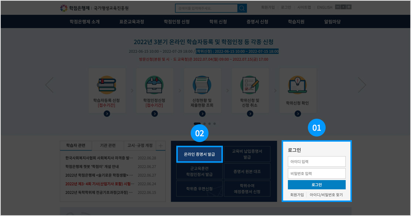Select the 학위신청 및 신청 취소 checklist icon
Viewport: 411px width, 216px height.
tap(250, 85)
